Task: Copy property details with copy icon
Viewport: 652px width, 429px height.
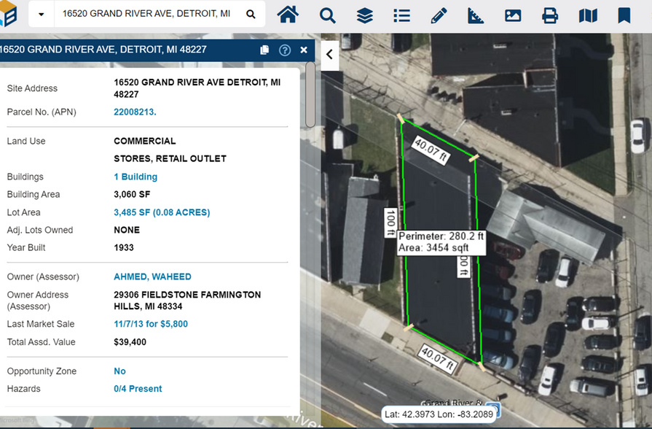Action: click(x=264, y=50)
